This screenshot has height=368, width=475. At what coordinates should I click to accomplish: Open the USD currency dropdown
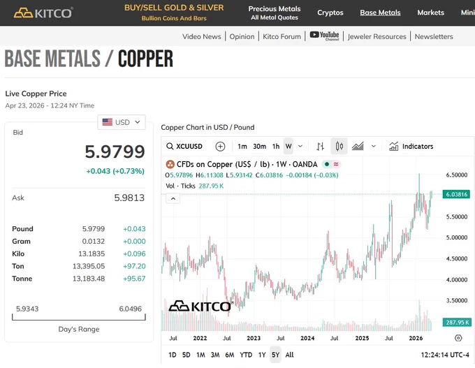[122, 122]
